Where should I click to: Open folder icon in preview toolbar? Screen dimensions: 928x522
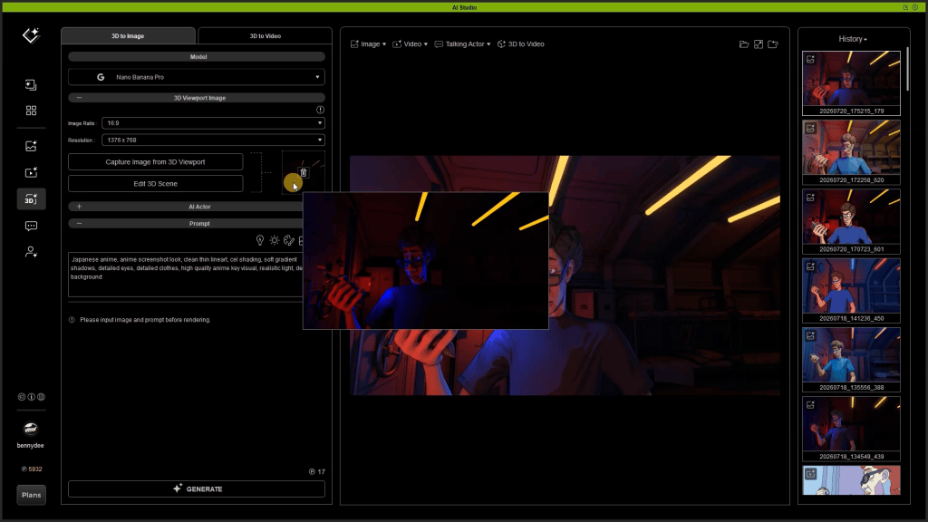744,44
